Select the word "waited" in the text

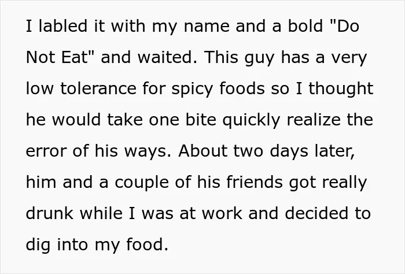coord(165,57)
